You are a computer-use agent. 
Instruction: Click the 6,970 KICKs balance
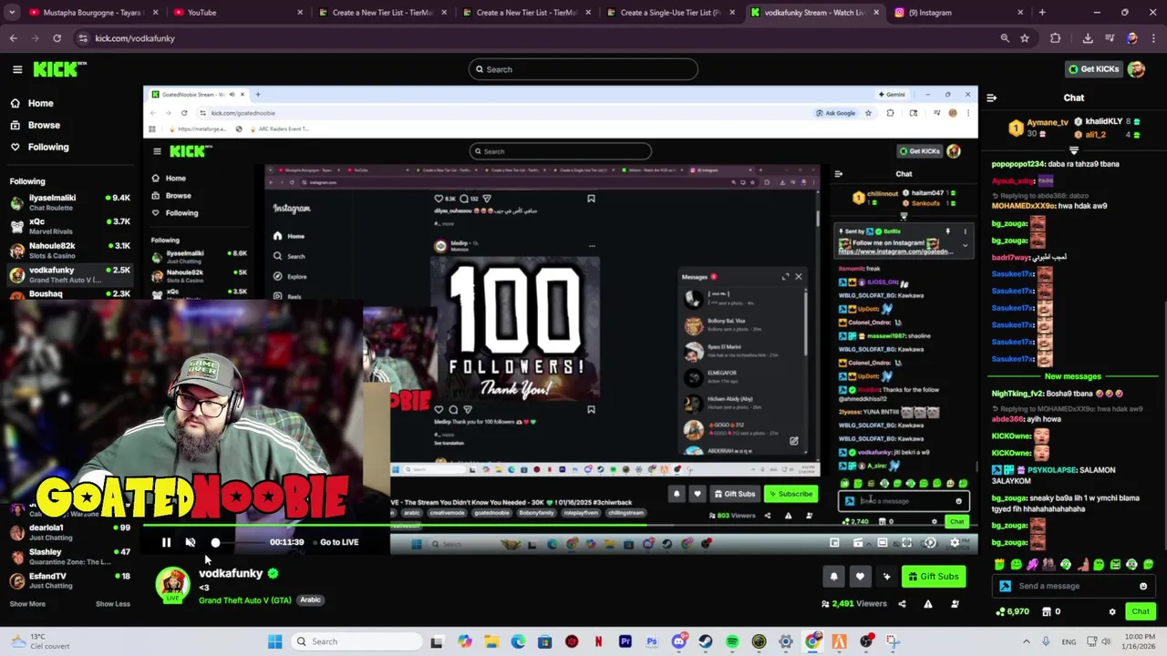click(1015, 611)
